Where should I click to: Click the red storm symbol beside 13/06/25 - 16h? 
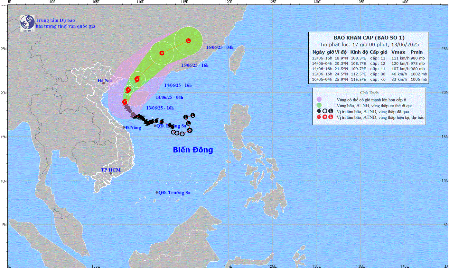click(x=125, y=102)
